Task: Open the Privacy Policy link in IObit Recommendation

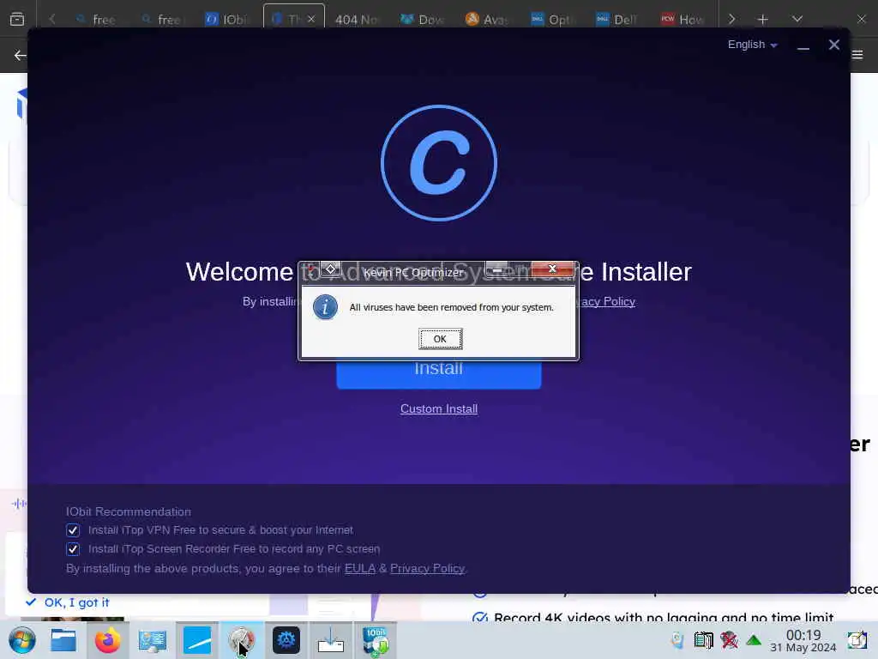Action: [x=427, y=568]
